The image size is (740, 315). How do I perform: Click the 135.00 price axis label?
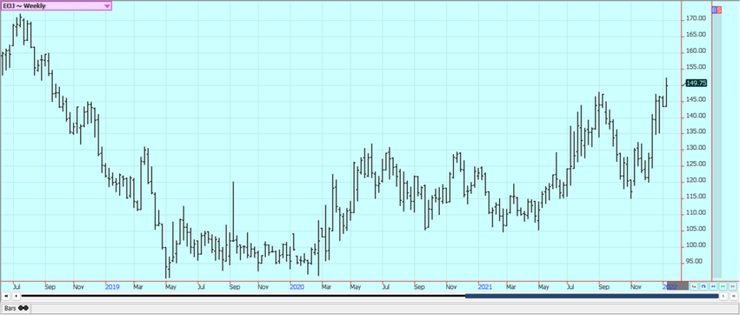(x=696, y=131)
